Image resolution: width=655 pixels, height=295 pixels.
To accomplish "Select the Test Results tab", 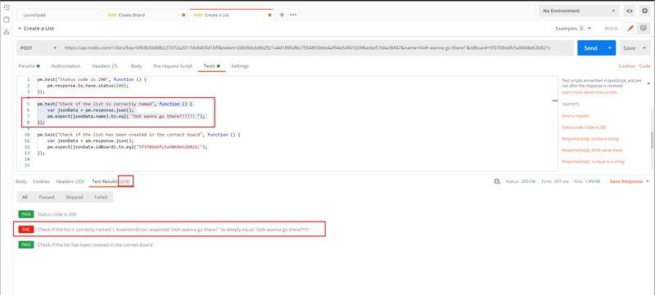I will click(112, 181).
